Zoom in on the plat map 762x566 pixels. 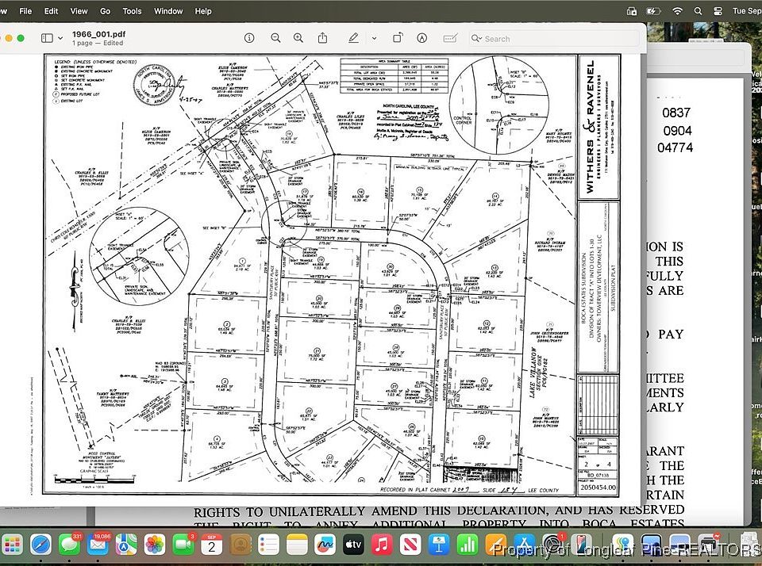(x=298, y=38)
